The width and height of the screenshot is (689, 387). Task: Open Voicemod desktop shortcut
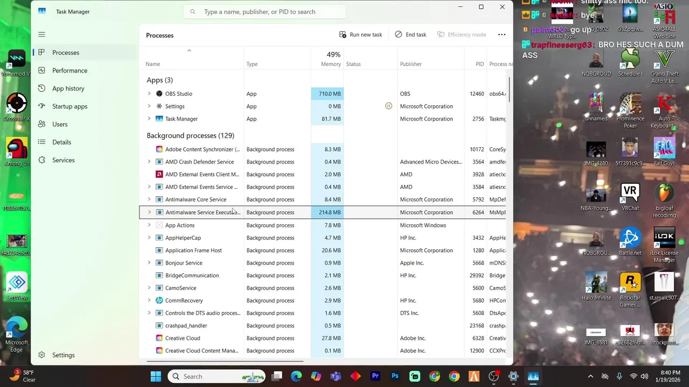pos(17,63)
